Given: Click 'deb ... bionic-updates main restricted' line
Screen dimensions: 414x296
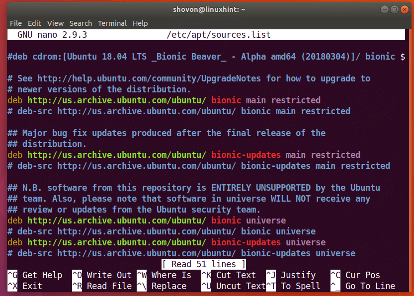Looking at the screenshot, I should tap(184, 155).
